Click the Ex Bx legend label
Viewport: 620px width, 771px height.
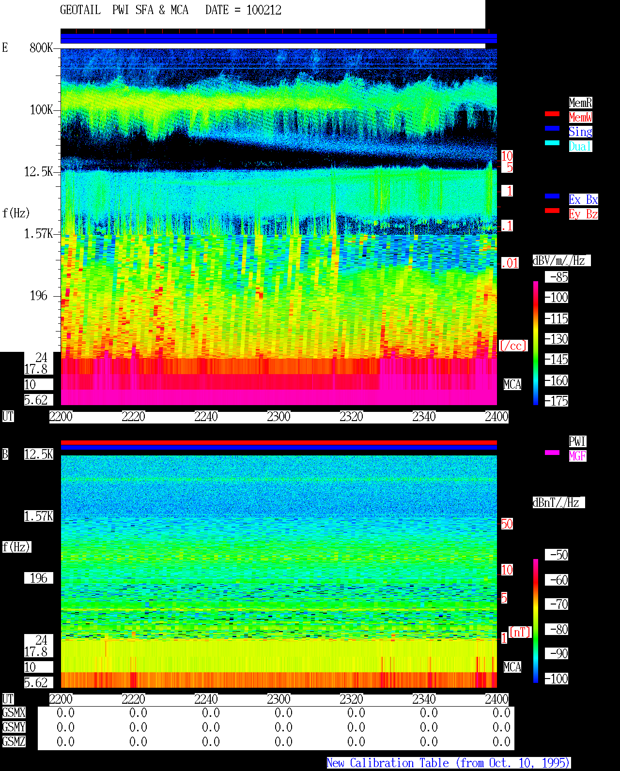[583, 199]
